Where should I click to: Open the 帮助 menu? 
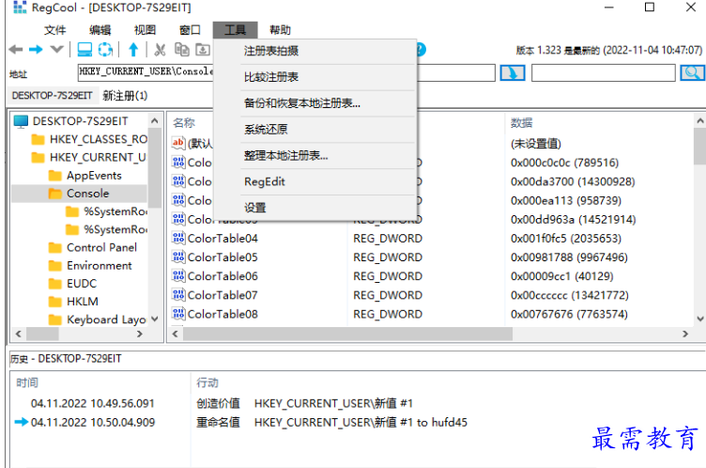(280, 30)
